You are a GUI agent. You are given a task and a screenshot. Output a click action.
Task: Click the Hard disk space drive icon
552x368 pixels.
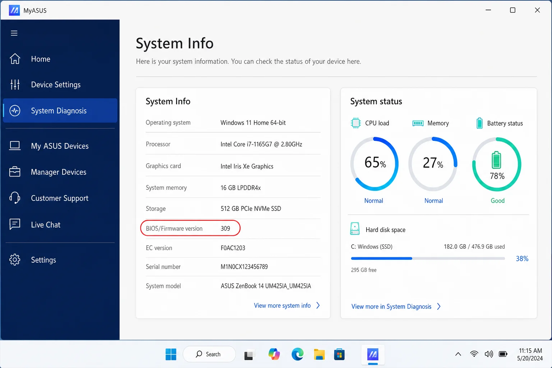pyautogui.click(x=355, y=229)
